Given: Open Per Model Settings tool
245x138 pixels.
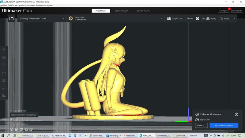Looking at the screenshot, I should (x=4, y=80).
